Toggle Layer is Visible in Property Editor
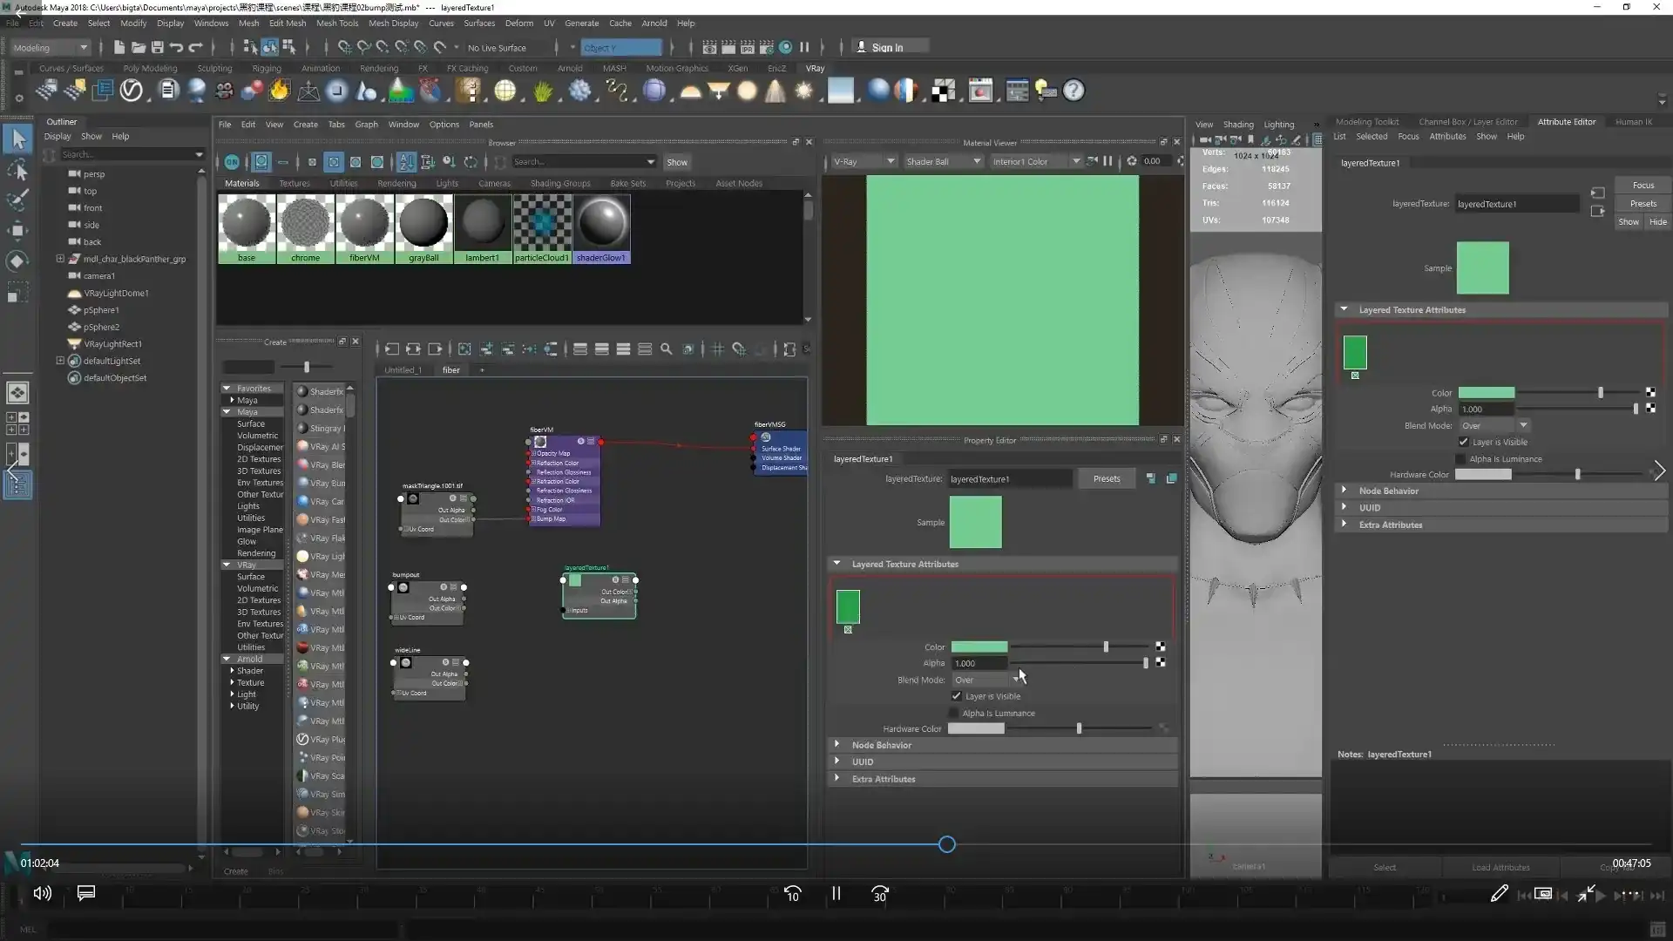This screenshot has height=941, width=1673. coord(957,696)
